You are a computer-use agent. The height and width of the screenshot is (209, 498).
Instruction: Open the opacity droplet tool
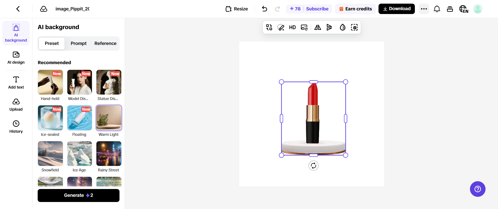coord(343,27)
